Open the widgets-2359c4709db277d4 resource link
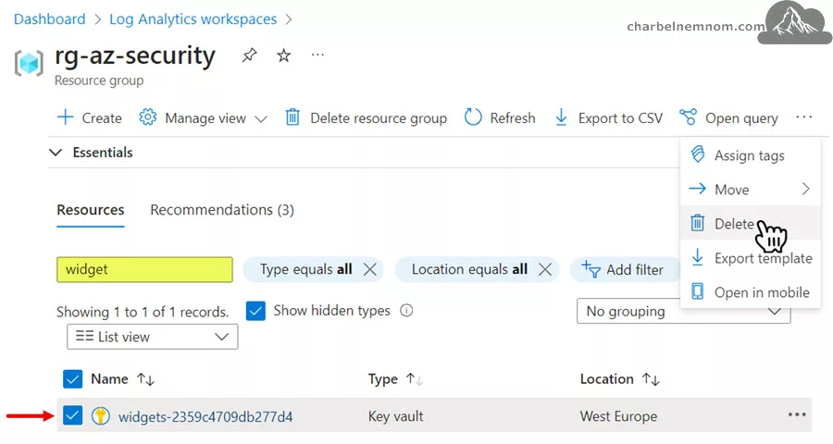 (205, 416)
